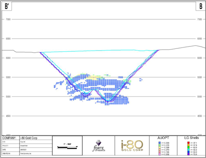Pick the cyan LG Shells swatch
This screenshot has height=158, width=206.
(188, 150)
